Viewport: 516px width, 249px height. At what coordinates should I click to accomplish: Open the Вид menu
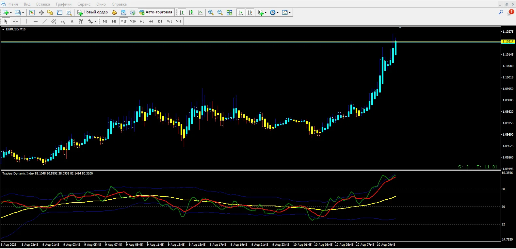coord(27,4)
